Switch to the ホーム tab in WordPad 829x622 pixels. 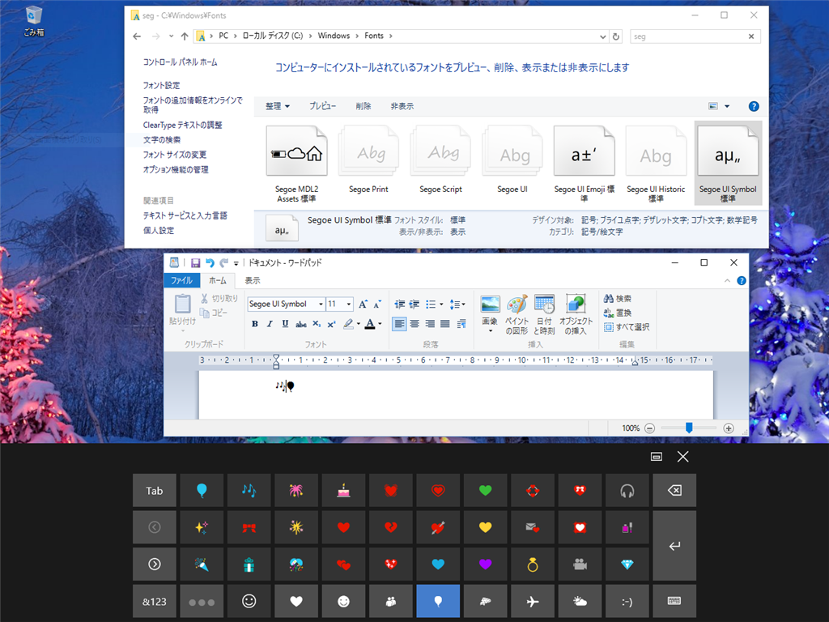[x=217, y=280]
